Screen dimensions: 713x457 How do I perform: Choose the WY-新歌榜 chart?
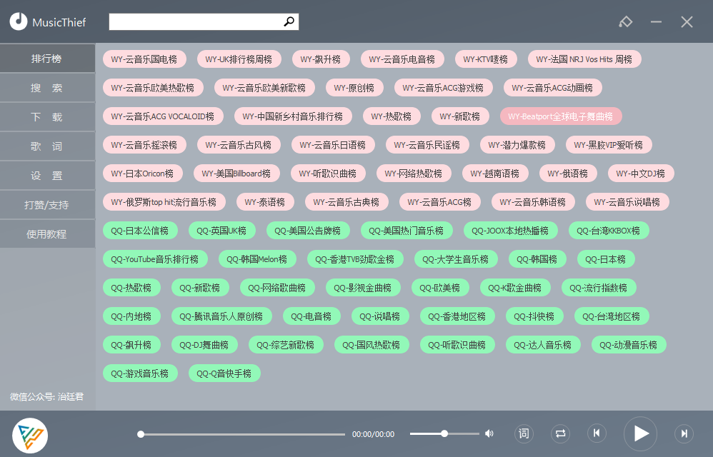click(x=460, y=116)
